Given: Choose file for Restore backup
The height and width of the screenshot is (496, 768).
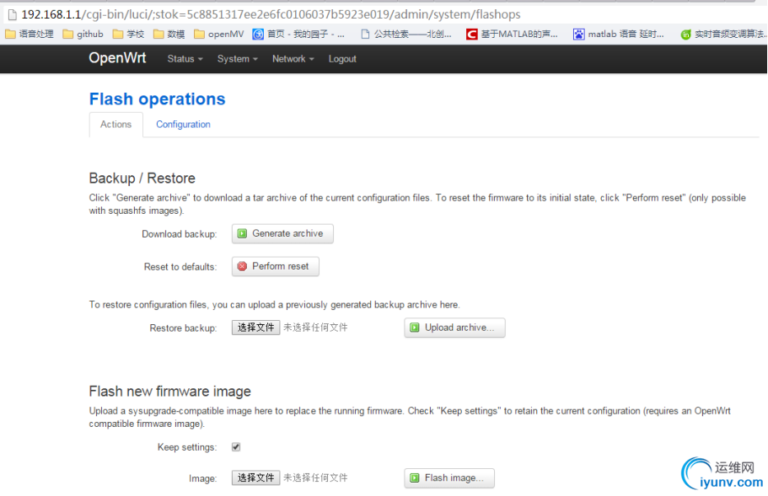Looking at the screenshot, I should 255,328.
